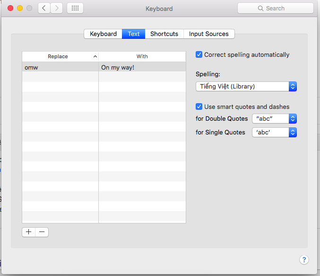The image size is (320, 276).
Task: Toggle Correct spelling automatically checkbox
Action: [x=199, y=54]
